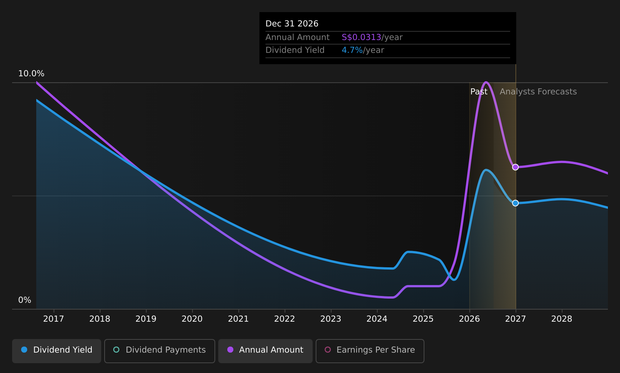The height and width of the screenshot is (373, 620).
Task: Click the 2023 x-axis label
Action: tap(331, 319)
